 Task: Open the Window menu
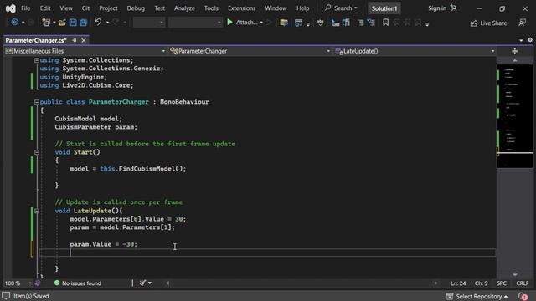pyautogui.click(x=276, y=8)
